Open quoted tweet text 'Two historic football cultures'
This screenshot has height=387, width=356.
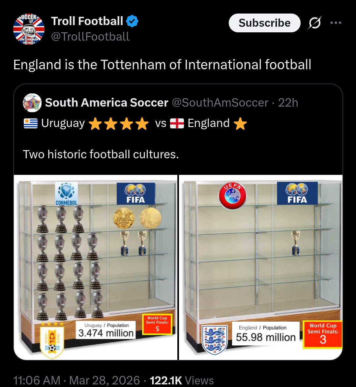[101, 154]
